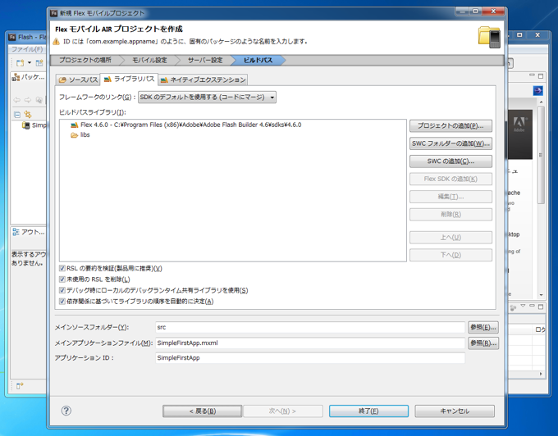The width and height of the screenshot is (558, 436).
Task: Click the Adobe logo thumbnail in background window
Action: (x=519, y=134)
